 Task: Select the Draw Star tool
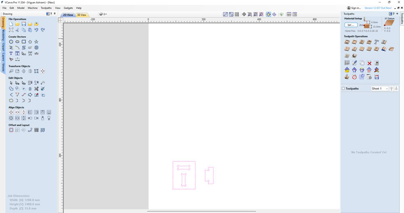[36, 42]
